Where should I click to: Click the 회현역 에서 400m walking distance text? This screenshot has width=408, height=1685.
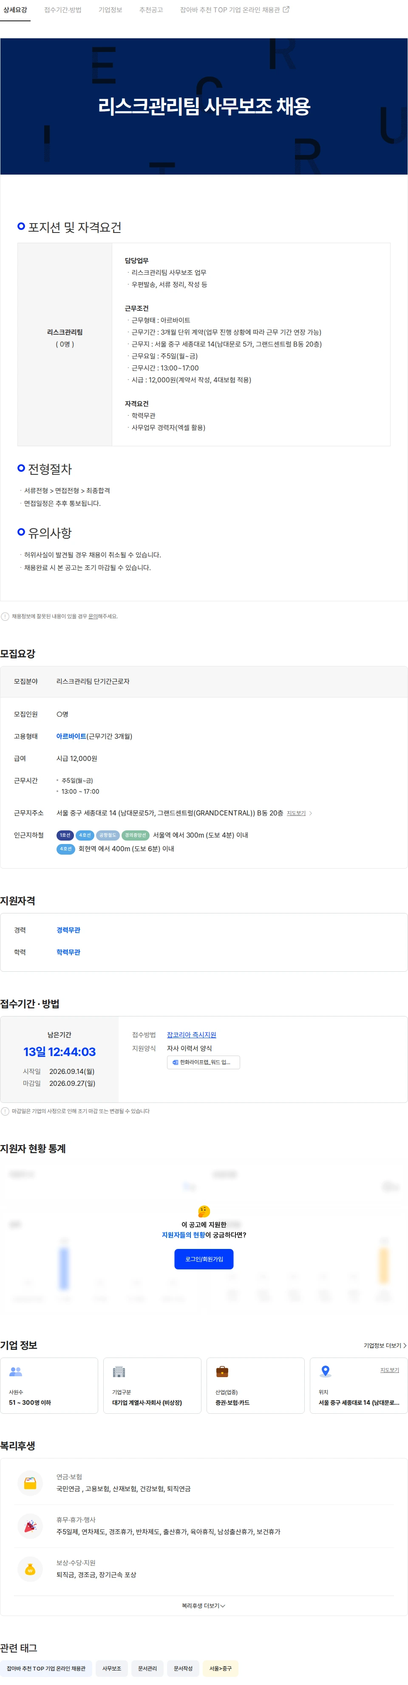126,849
